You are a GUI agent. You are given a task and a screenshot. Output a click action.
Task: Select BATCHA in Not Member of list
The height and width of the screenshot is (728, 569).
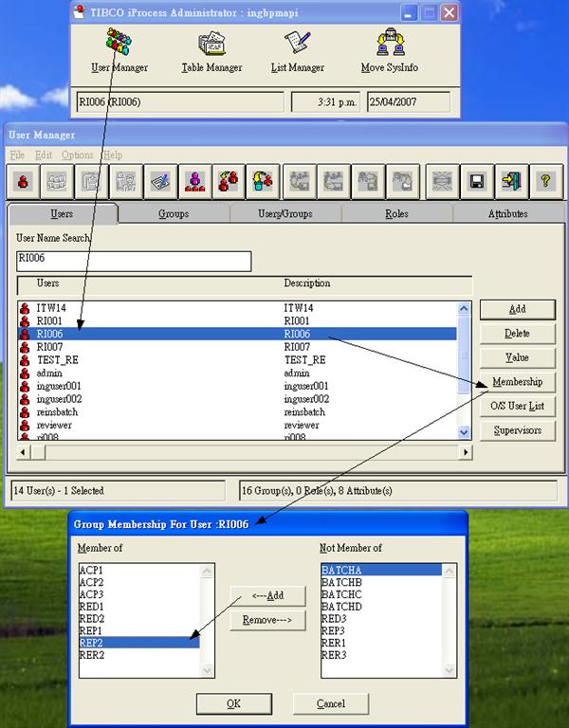click(x=381, y=570)
